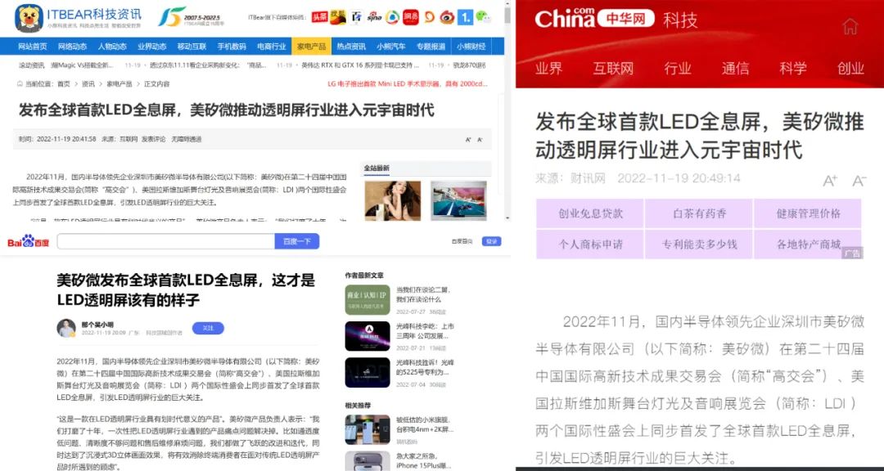Click the green WeChat icon

point(483,17)
